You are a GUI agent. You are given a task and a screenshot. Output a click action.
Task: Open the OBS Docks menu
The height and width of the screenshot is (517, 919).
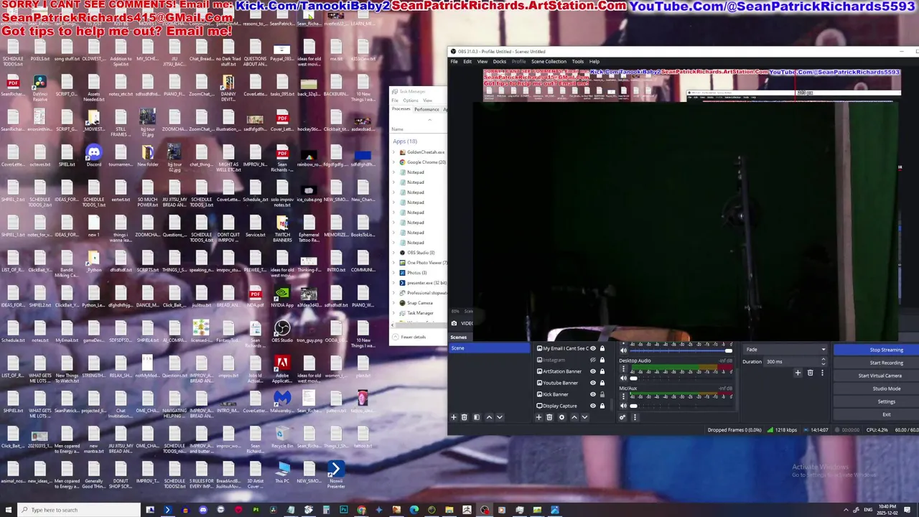(499, 61)
